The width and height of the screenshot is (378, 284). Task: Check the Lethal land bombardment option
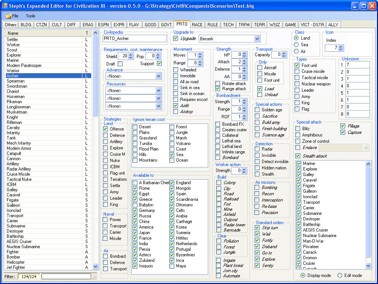click(218, 146)
